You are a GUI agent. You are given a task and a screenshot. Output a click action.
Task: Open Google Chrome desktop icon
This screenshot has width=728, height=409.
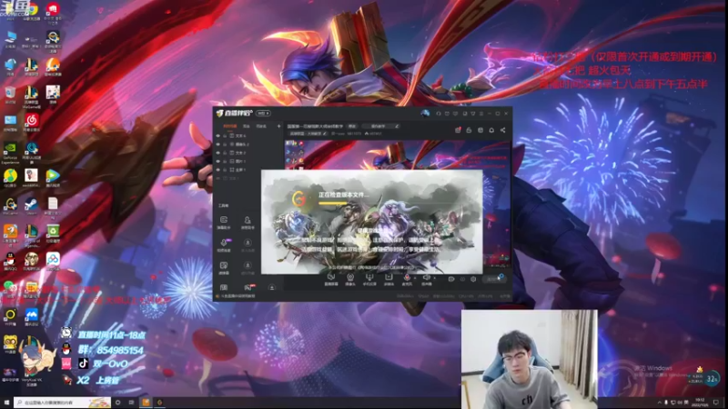click(32, 10)
